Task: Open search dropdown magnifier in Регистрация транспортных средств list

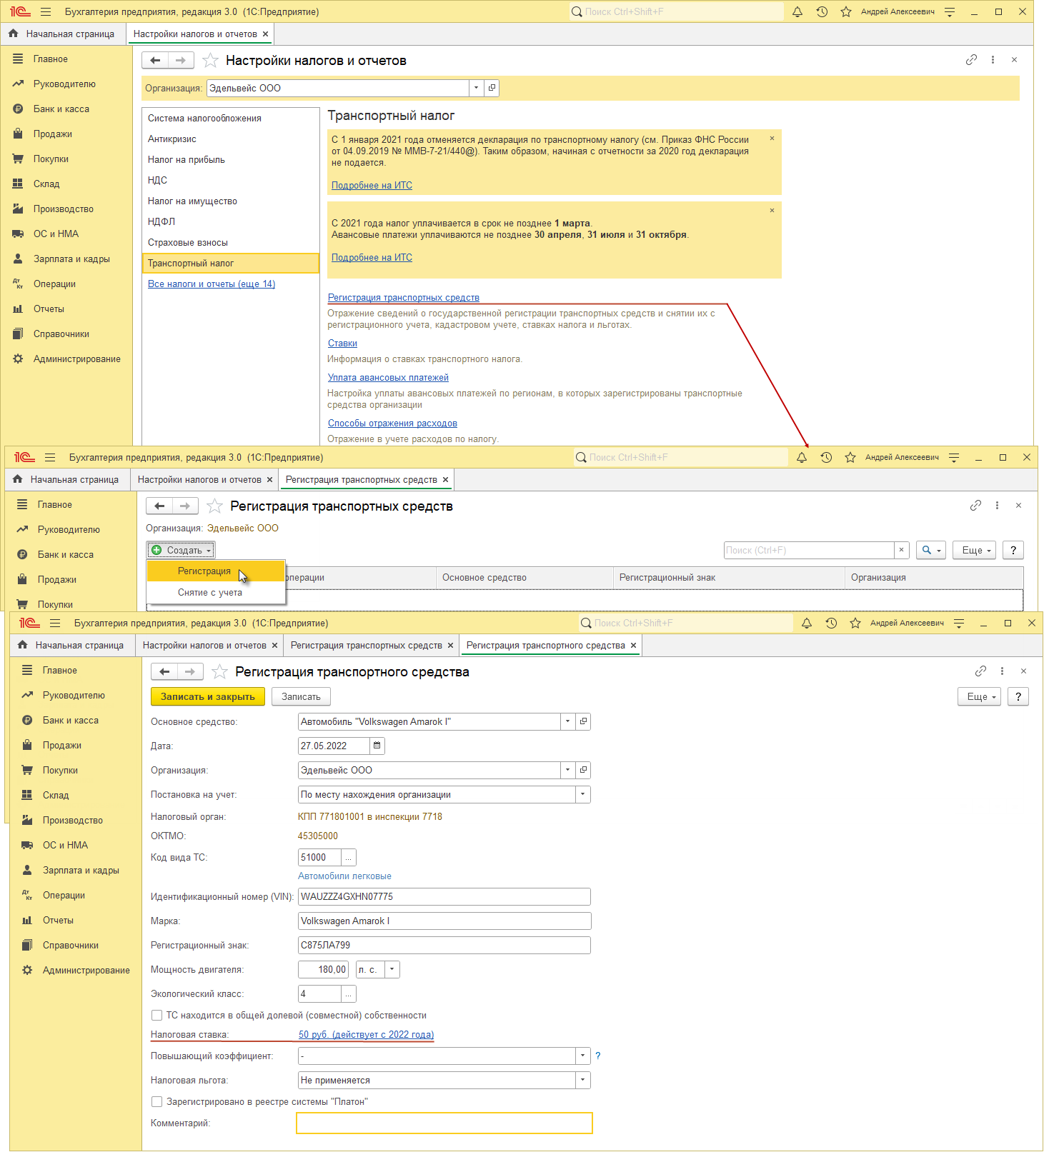Action: [931, 550]
